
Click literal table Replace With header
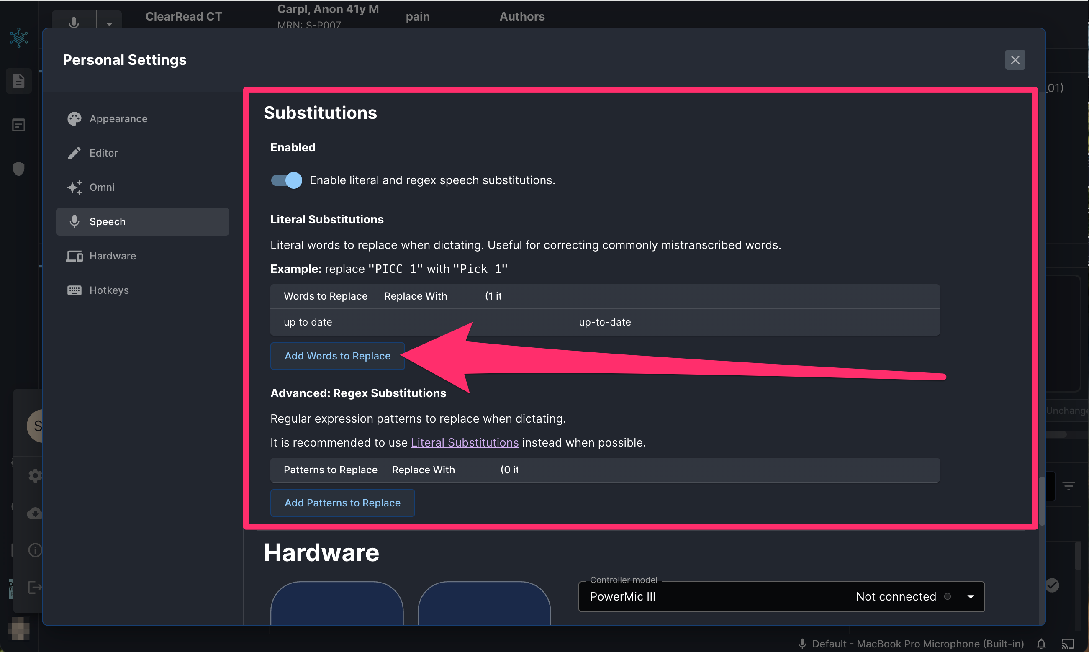pyautogui.click(x=416, y=296)
